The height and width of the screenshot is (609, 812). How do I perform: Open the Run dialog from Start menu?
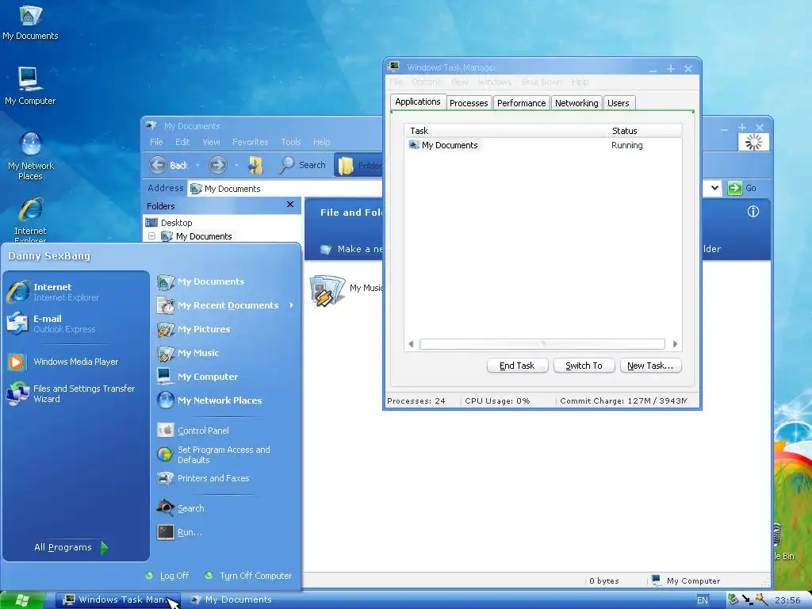click(x=180, y=532)
